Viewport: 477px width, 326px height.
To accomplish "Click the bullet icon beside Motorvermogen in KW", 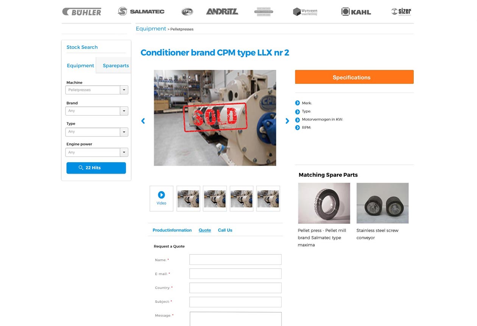I will 298,119.
